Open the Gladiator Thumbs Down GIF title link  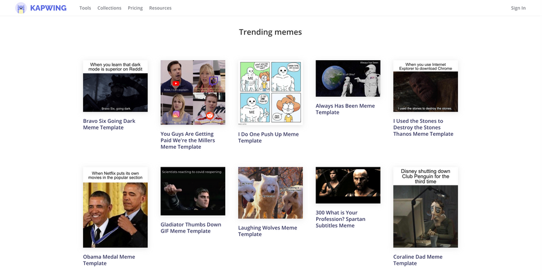(191, 228)
